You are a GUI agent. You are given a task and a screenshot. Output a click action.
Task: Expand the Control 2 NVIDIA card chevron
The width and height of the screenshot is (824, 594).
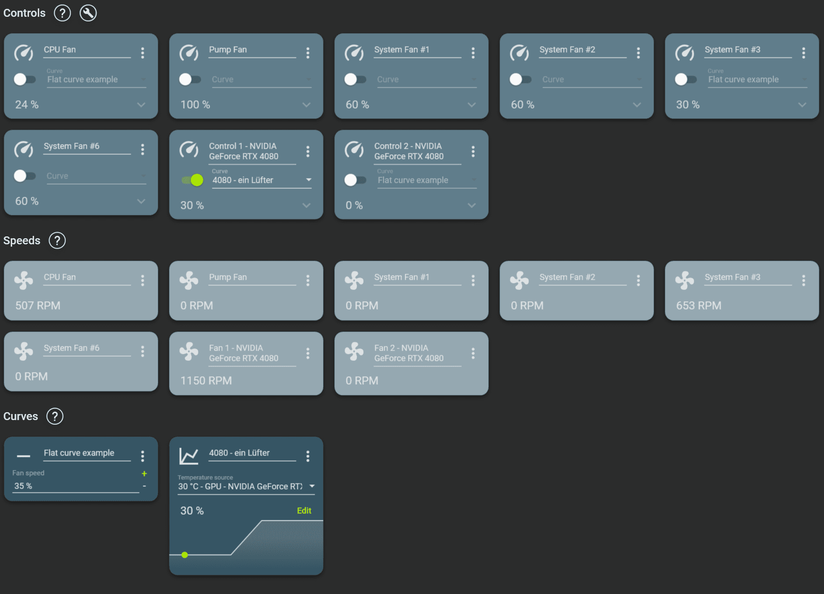coord(472,206)
